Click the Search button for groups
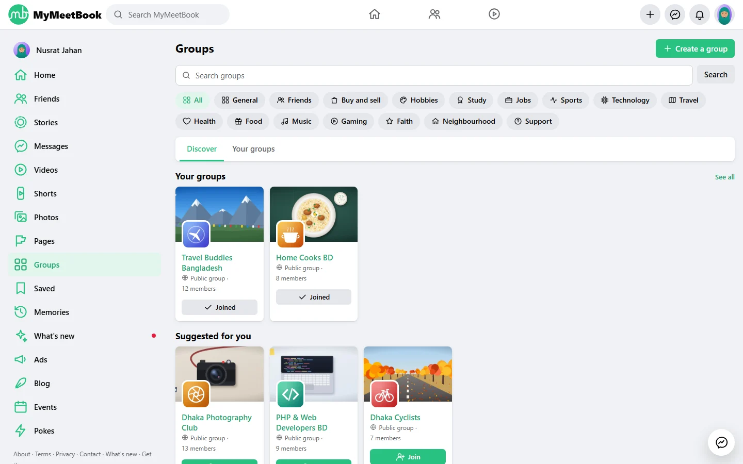This screenshot has width=743, height=464. [716, 75]
